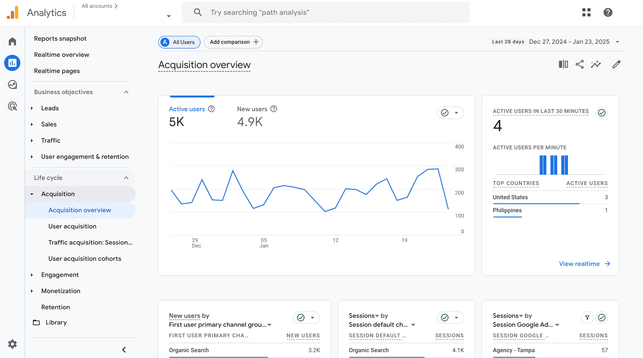
Task: Open quality dropdown on New users card
Action: point(312,318)
